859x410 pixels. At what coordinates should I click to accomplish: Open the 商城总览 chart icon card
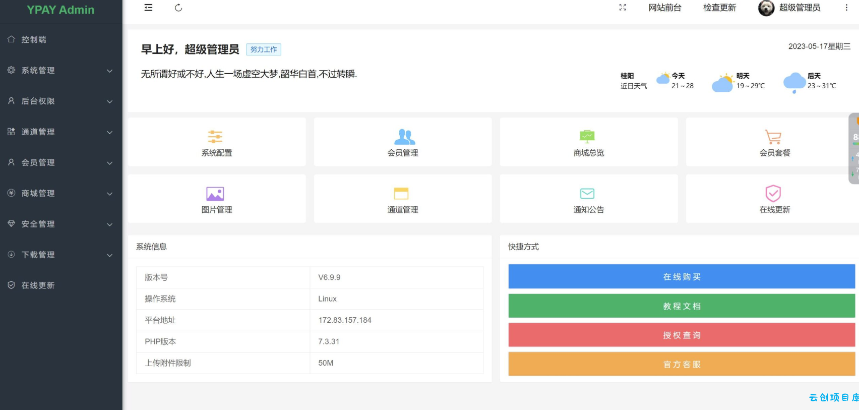point(589,142)
